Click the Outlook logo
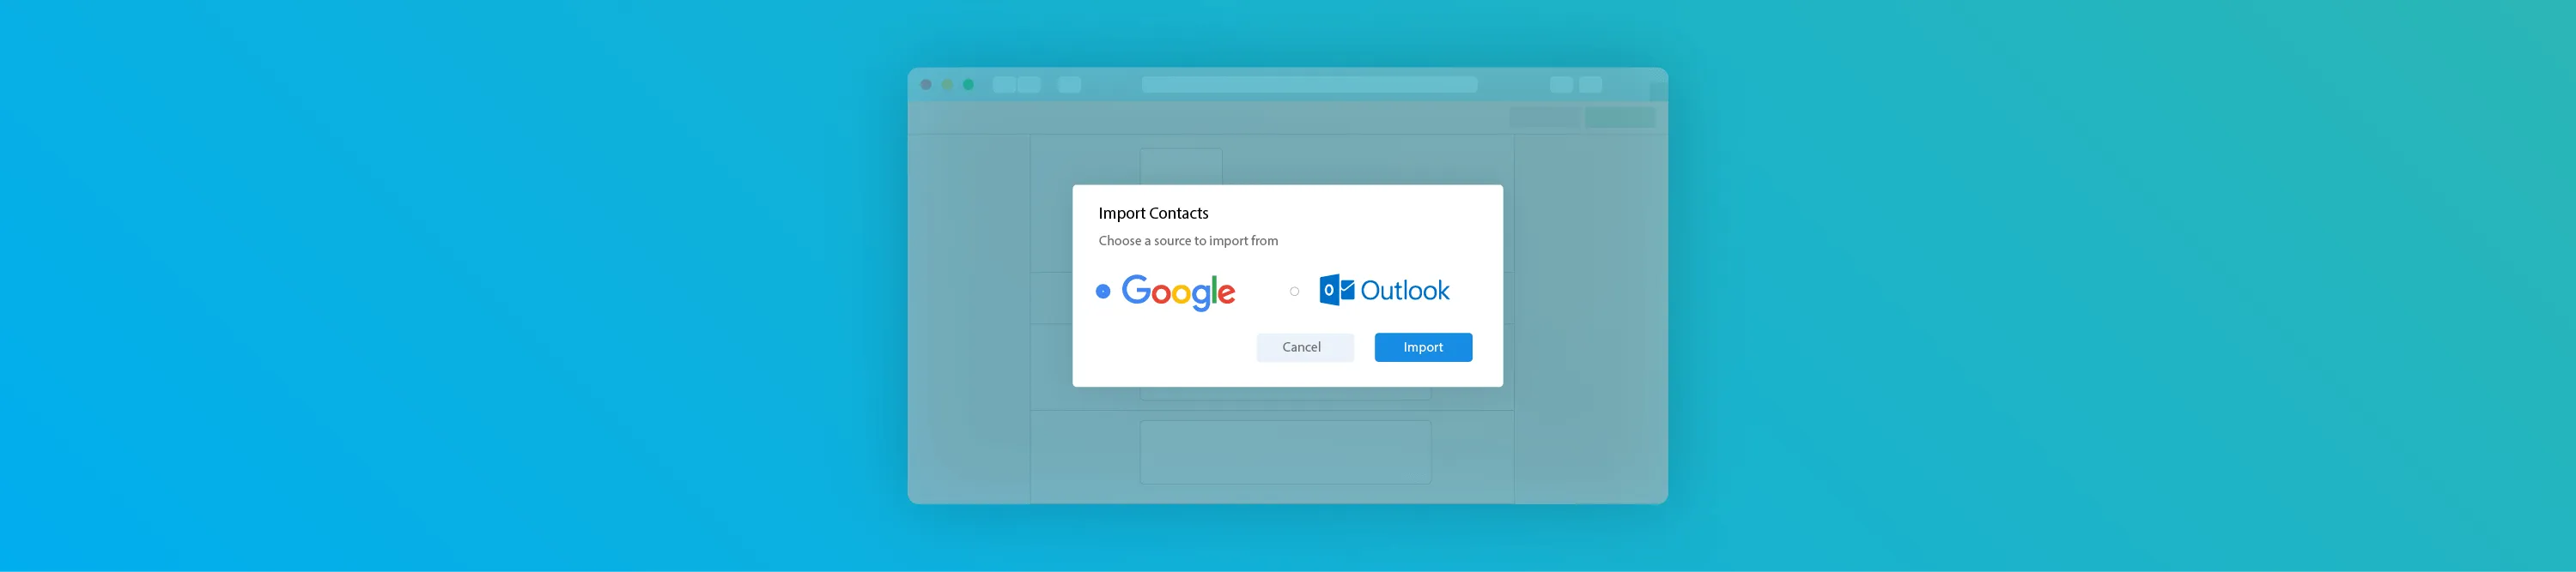The height and width of the screenshot is (572, 2576). click(x=1384, y=290)
